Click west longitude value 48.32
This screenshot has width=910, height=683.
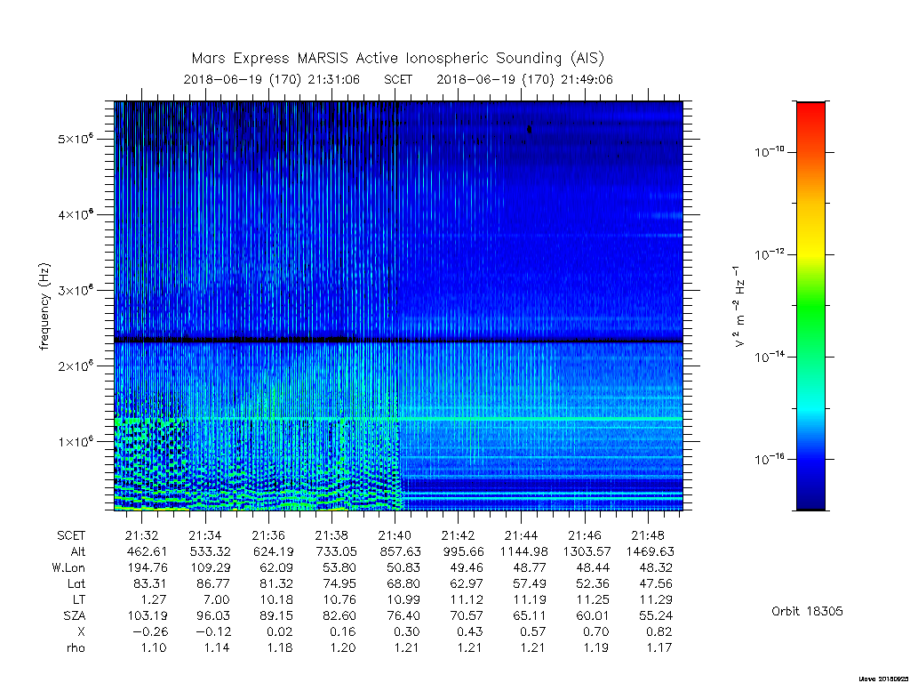[657, 567]
